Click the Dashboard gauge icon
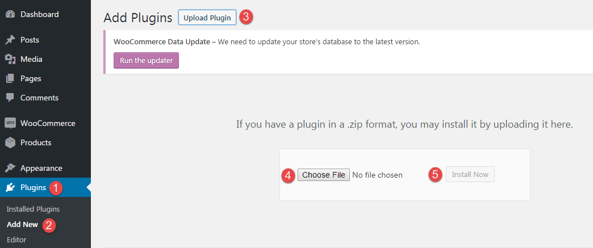The width and height of the screenshot is (593, 248). 10,14
